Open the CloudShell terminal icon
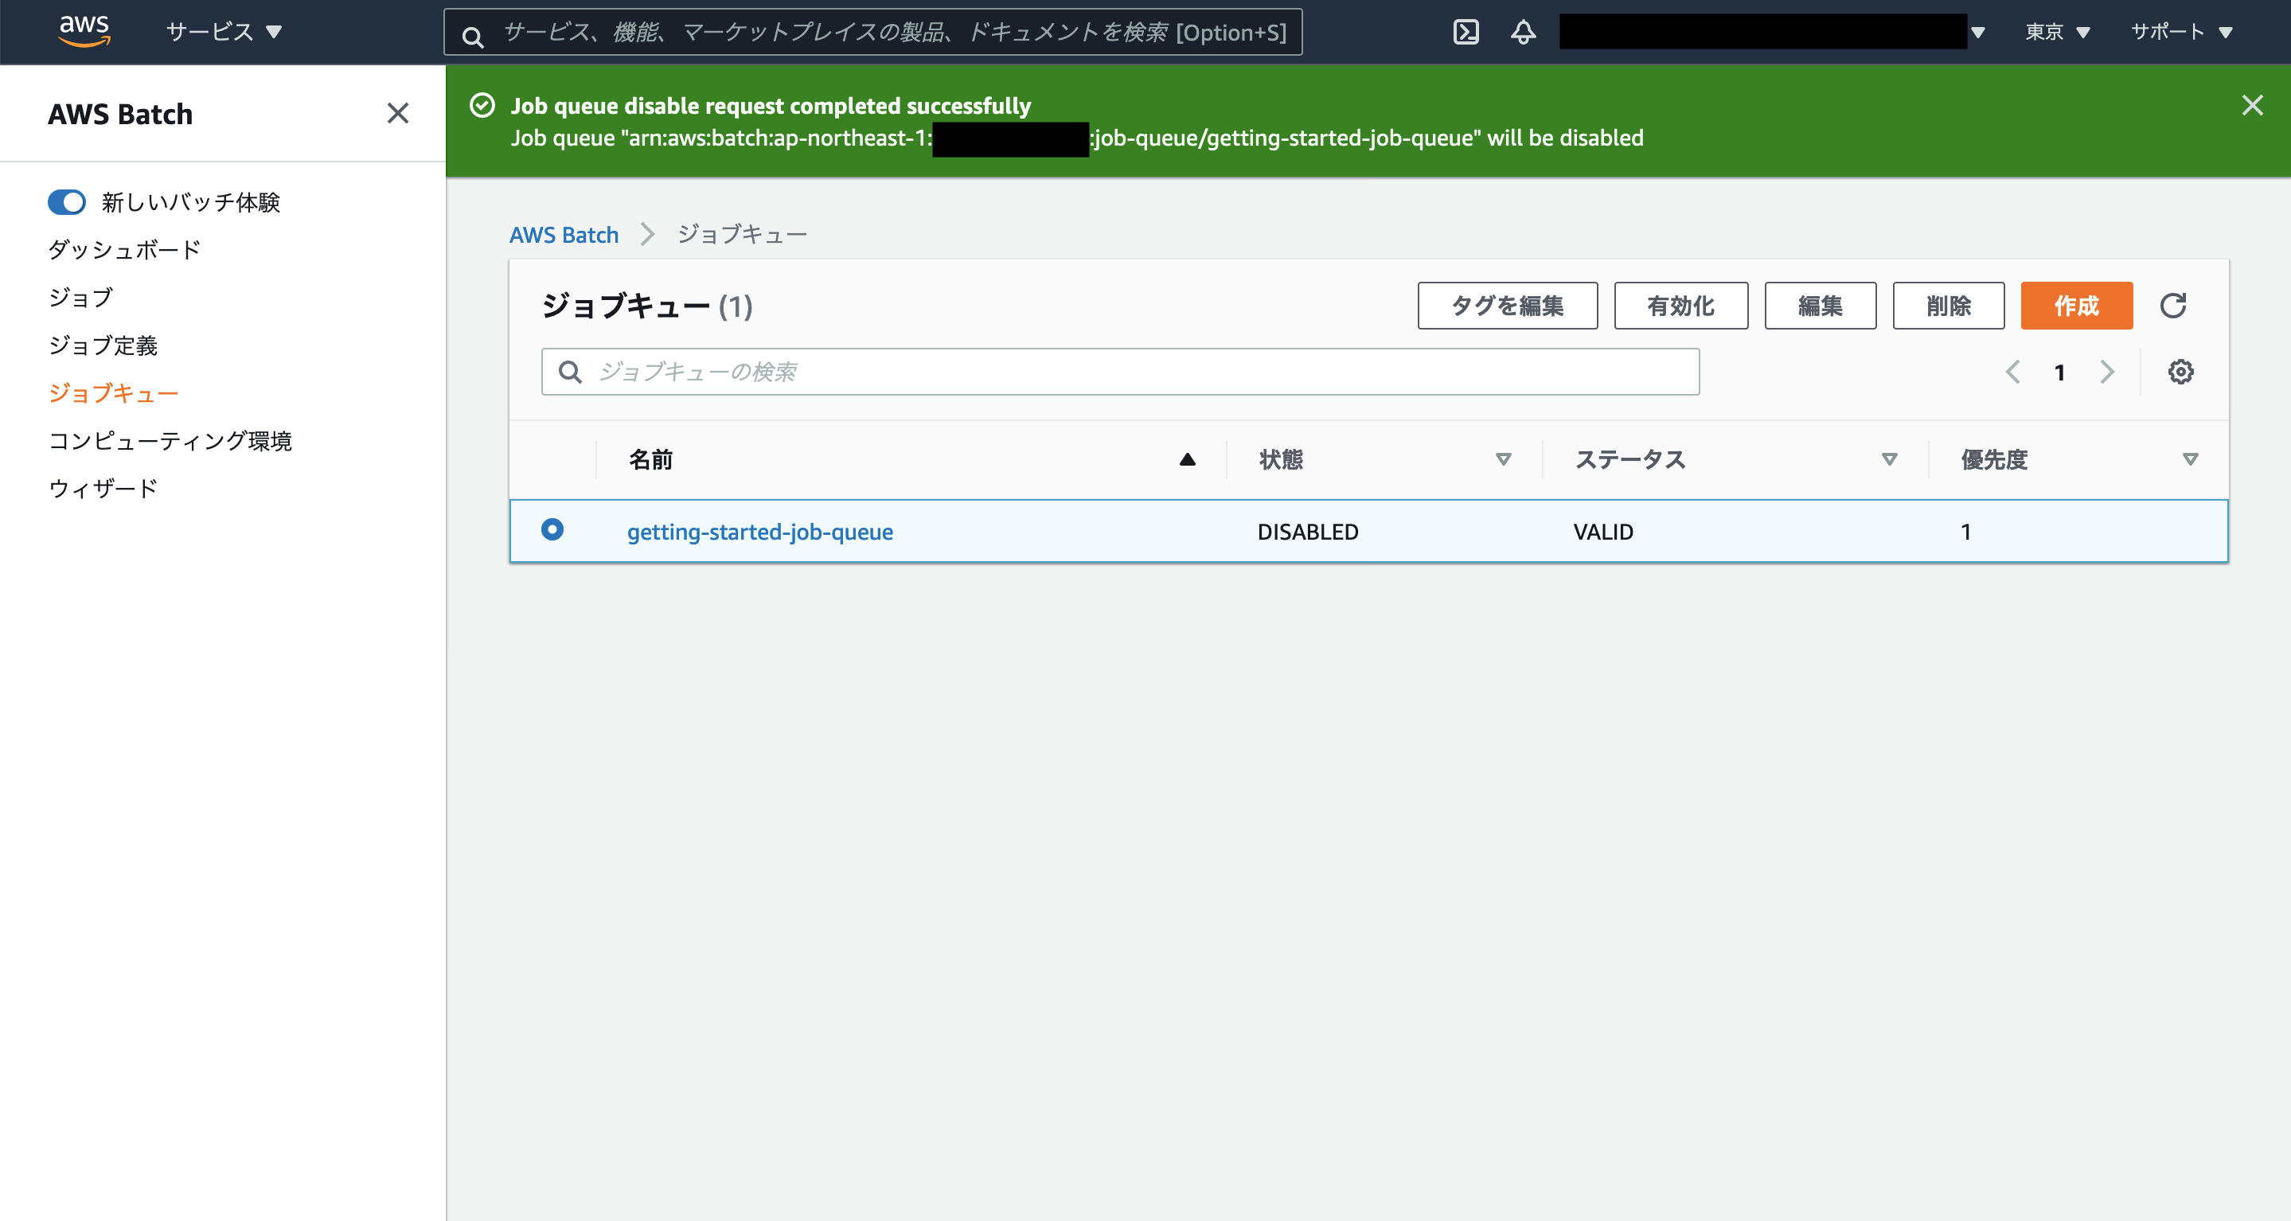Viewport: 2291px width, 1221px height. coord(1466,32)
